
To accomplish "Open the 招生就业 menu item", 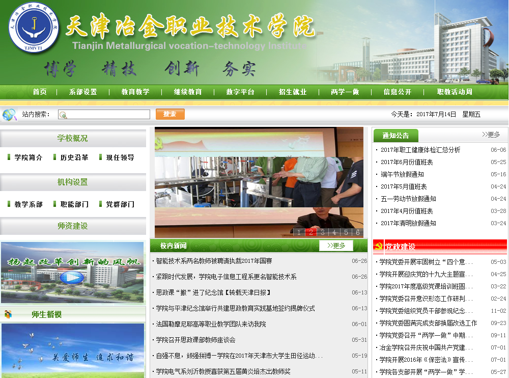I will click(x=293, y=92).
